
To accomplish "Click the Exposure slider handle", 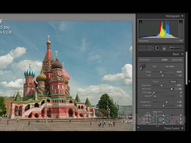I will pyautogui.click(x=161, y=86).
